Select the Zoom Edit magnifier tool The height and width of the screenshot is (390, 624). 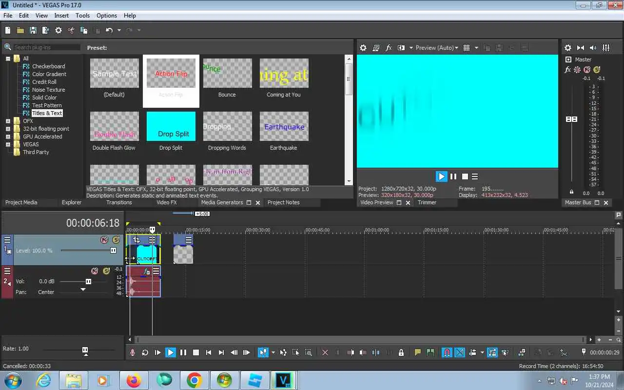click(308, 352)
